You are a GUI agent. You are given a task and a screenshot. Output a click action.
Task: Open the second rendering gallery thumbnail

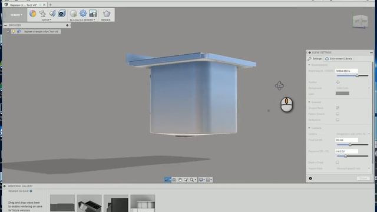click(89, 203)
